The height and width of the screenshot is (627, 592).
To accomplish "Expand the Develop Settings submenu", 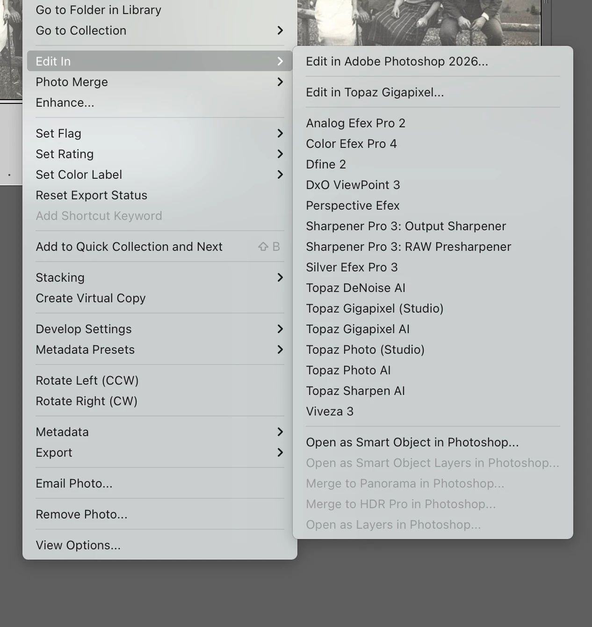I will (x=160, y=329).
